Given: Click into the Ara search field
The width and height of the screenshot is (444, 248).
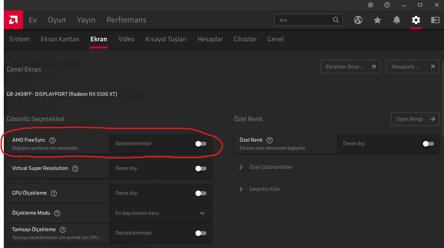Looking at the screenshot, I should point(309,20).
